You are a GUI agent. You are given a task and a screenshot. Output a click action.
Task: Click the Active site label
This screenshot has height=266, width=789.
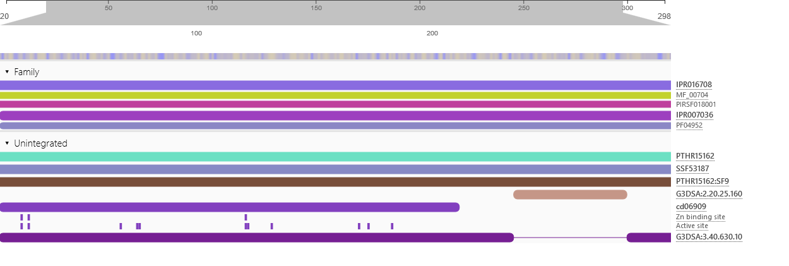(x=692, y=226)
